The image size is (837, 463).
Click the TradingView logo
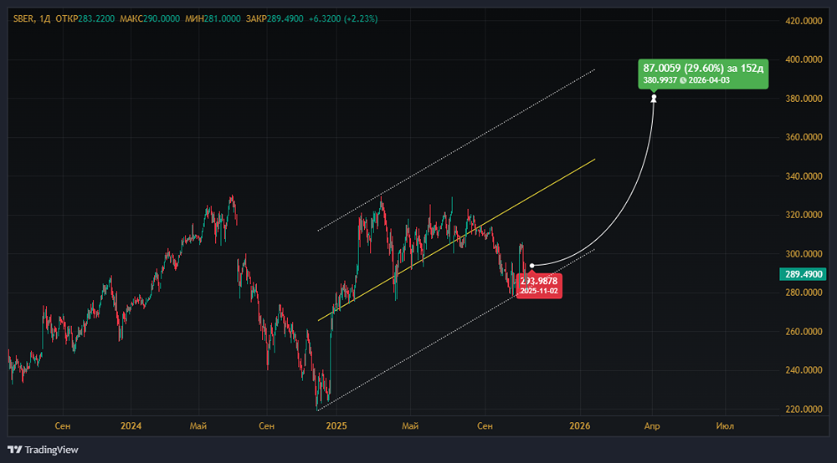point(43,450)
